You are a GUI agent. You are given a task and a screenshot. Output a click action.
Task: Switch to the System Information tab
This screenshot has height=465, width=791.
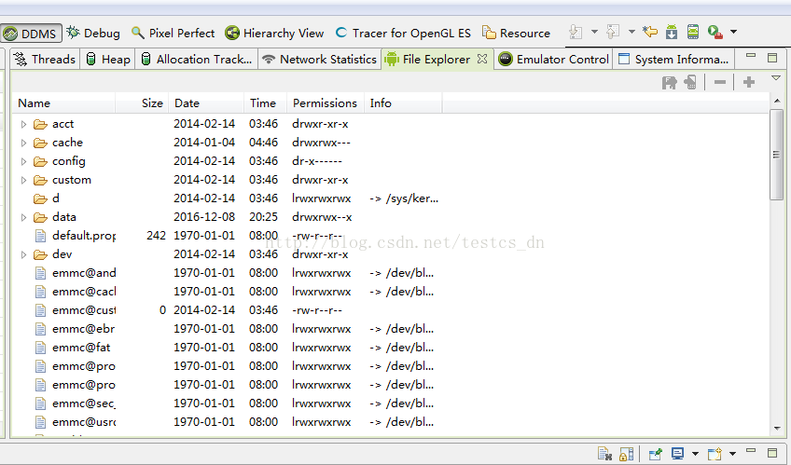(673, 60)
